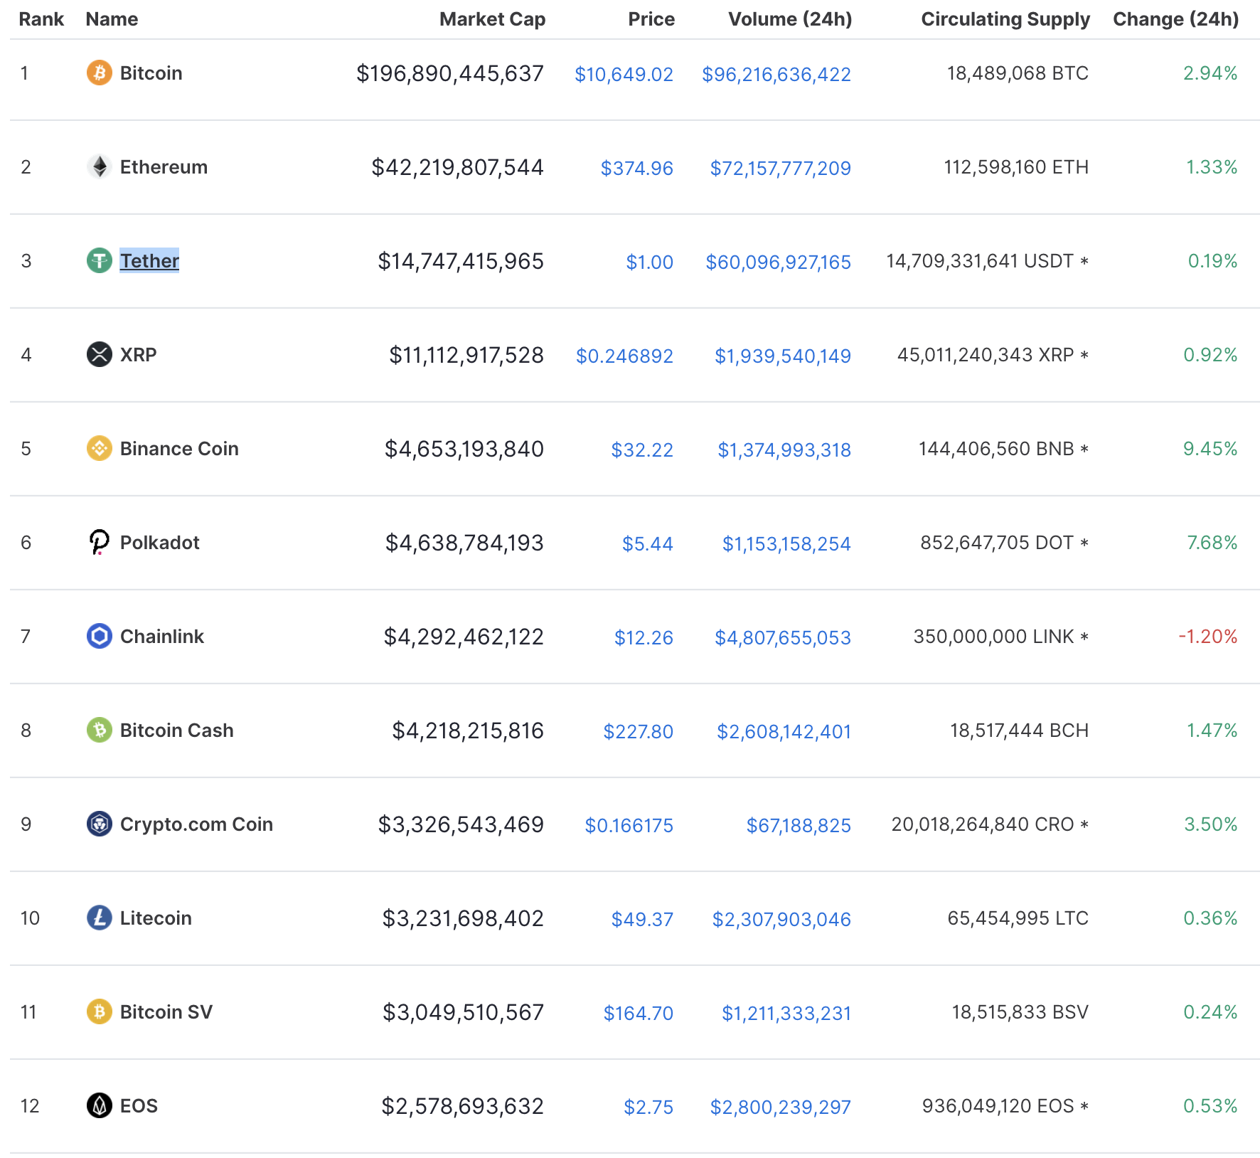This screenshot has height=1158, width=1260.
Task: Click the Binance Coin logo icon
Action: (100, 448)
